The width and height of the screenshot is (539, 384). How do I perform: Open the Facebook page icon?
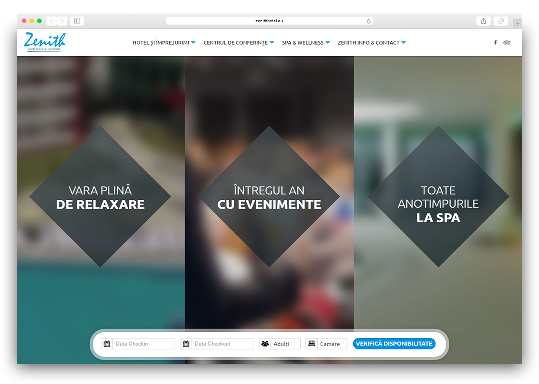[x=495, y=42]
